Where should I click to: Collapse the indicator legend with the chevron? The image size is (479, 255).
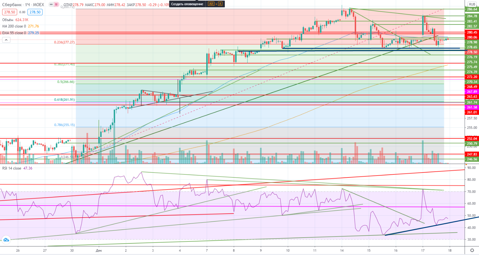click(x=6, y=40)
